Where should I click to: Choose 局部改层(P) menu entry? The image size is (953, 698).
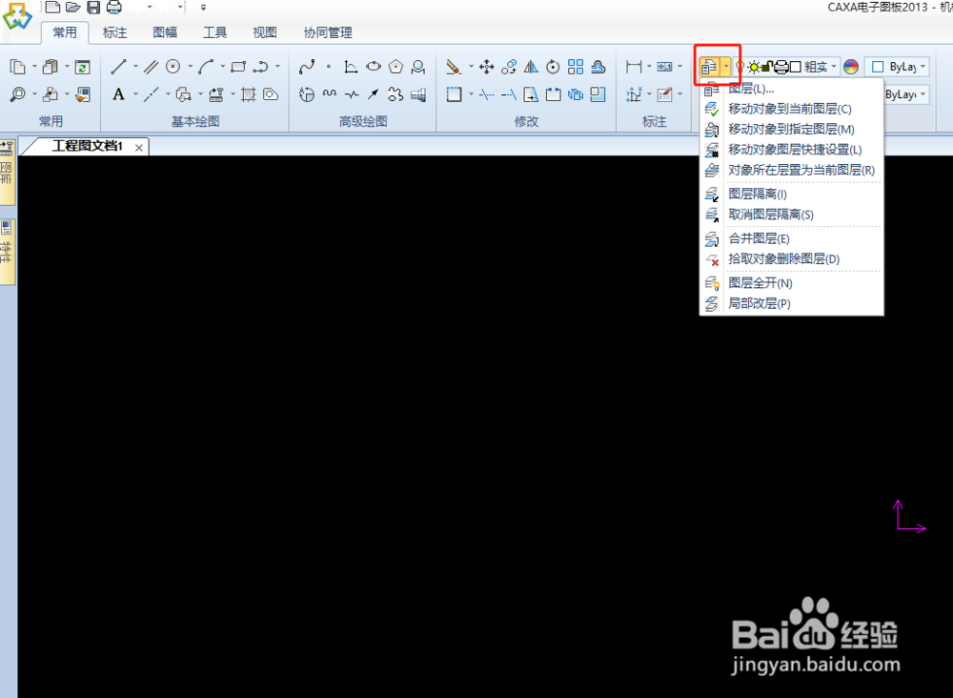coord(791,303)
